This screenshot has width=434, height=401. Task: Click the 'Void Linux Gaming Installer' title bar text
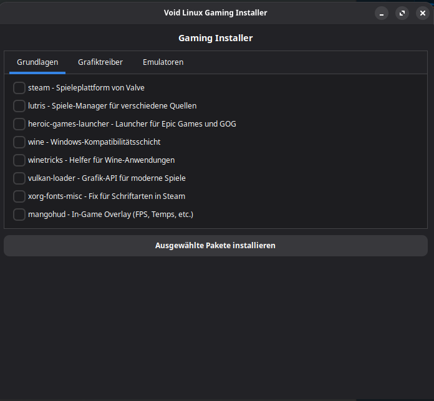(x=215, y=12)
